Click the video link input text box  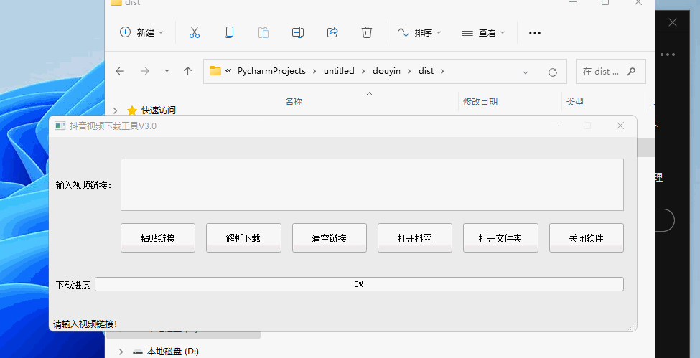click(372, 185)
